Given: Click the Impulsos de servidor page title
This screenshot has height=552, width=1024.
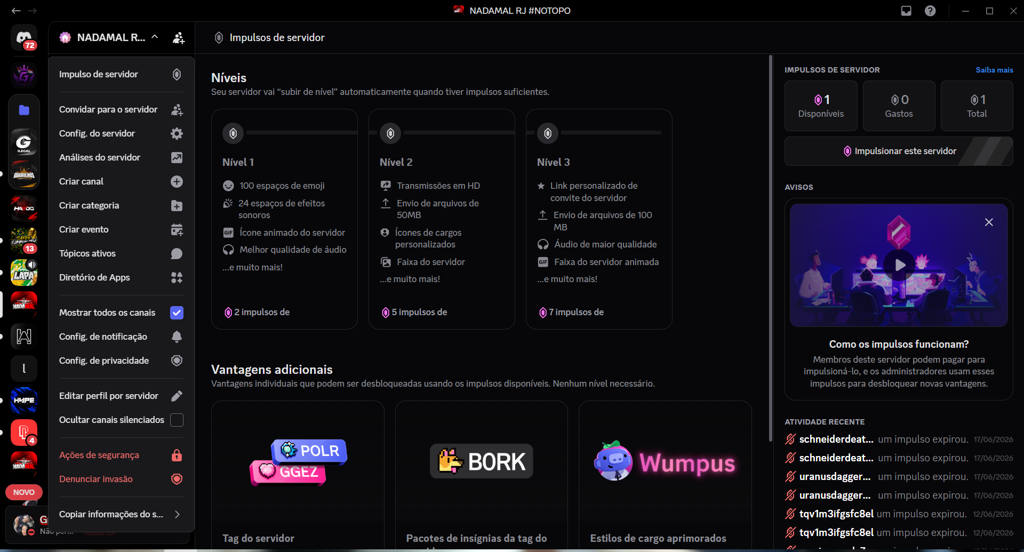Looking at the screenshot, I should tap(277, 38).
